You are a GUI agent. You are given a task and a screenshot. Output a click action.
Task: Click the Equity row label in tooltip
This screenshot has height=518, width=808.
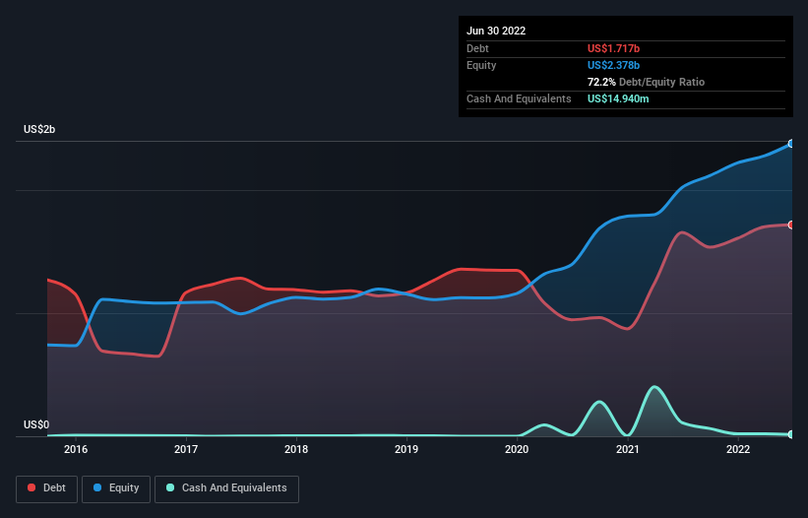[x=481, y=65]
